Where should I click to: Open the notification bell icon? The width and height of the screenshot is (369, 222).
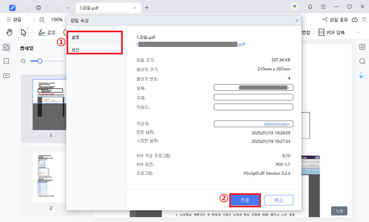(310, 7)
